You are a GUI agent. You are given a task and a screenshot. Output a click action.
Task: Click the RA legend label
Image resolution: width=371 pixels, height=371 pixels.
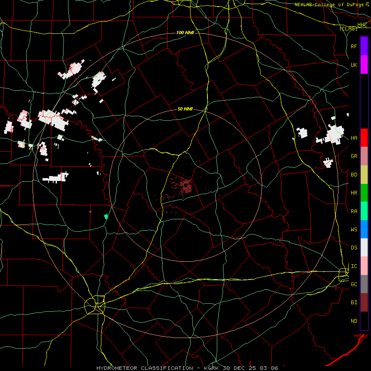coord(354,211)
